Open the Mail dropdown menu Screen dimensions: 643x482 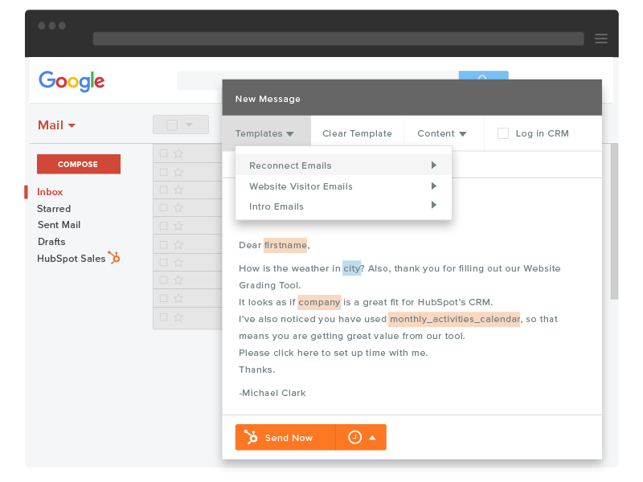pyautogui.click(x=56, y=125)
